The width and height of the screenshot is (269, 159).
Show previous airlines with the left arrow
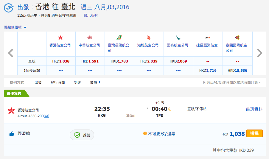coord(11,53)
